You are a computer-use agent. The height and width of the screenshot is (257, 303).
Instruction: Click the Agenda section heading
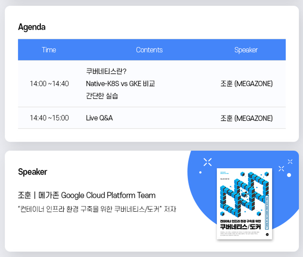coord(32,27)
